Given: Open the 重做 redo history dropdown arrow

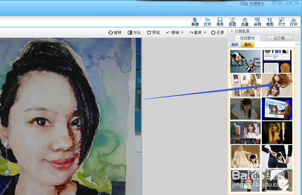Looking at the screenshot, I should click(x=205, y=32).
